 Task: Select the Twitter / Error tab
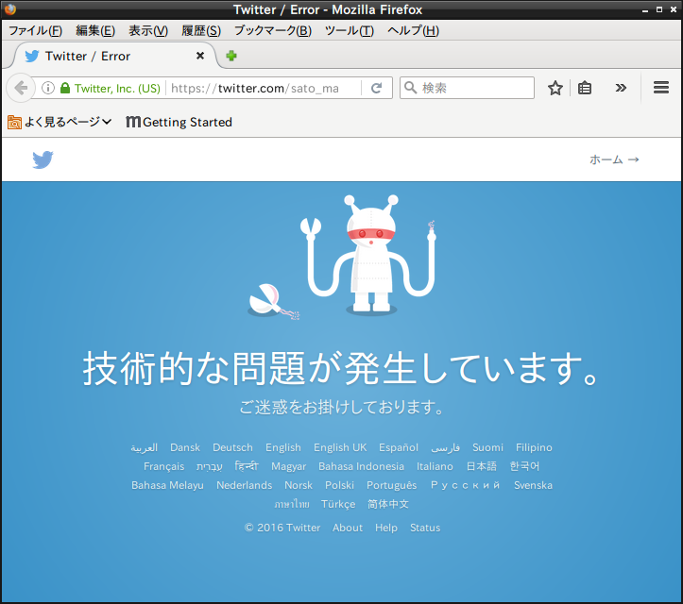114,56
